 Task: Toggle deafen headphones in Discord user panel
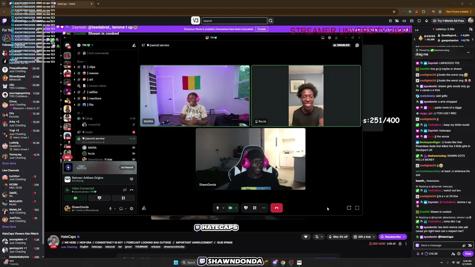(121, 209)
